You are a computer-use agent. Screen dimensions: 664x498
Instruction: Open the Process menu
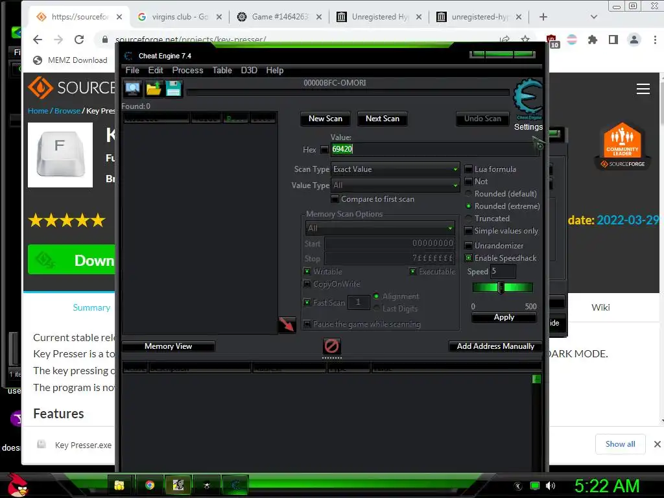187,70
